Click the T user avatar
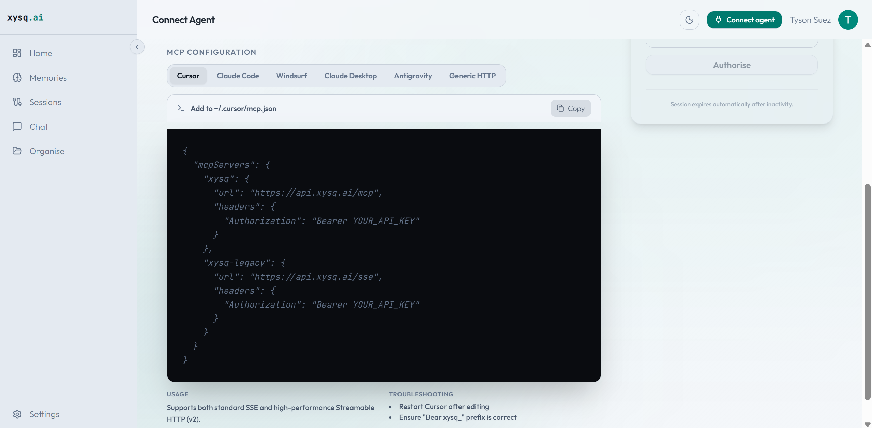The image size is (872, 428). tap(848, 20)
